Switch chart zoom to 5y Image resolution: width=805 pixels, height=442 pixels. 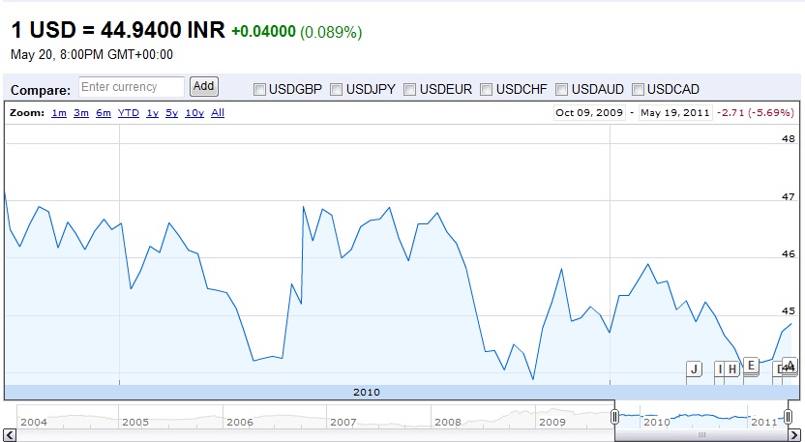tap(171, 113)
